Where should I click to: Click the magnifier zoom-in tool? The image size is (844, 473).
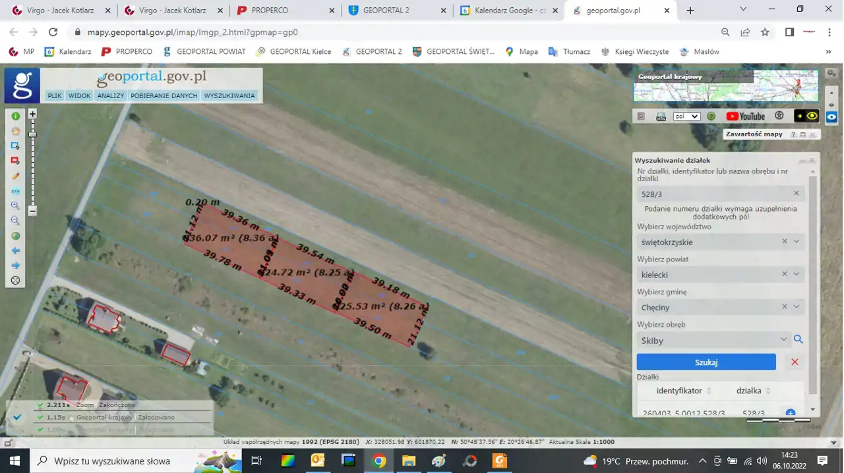15,206
